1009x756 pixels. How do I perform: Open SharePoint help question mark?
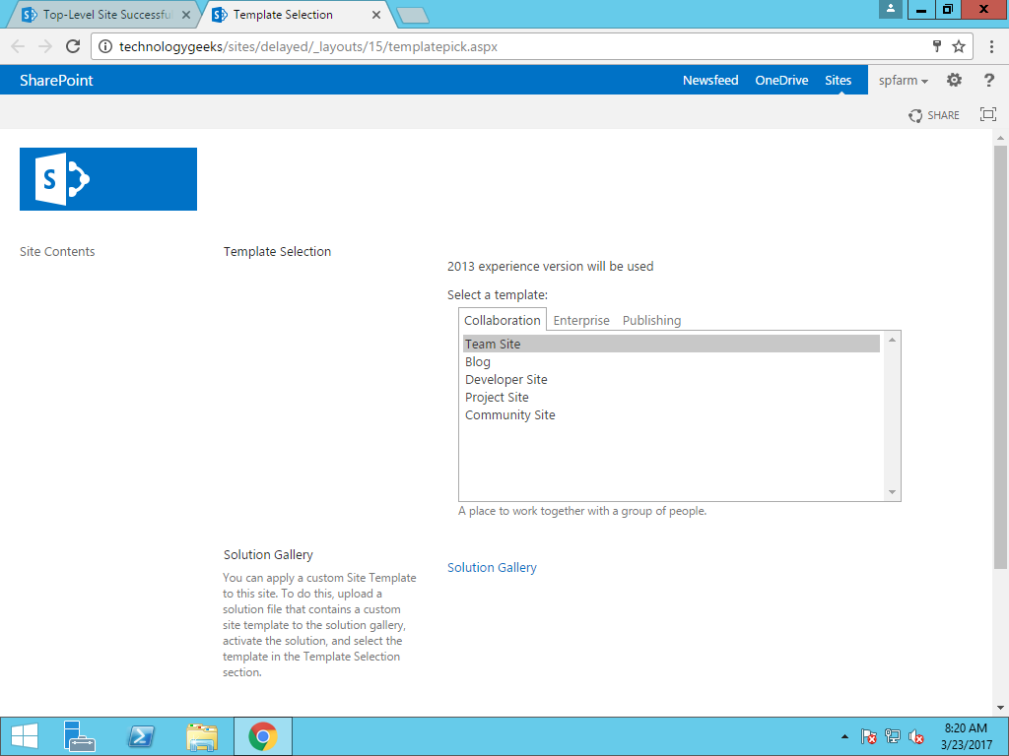pos(989,80)
